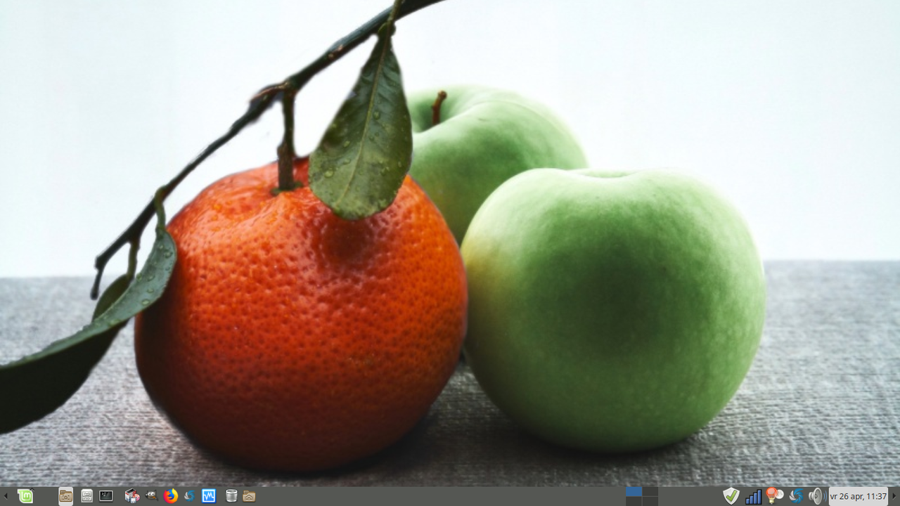Launch the terminal from the panel
900x506 pixels.
(x=106, y=496)
